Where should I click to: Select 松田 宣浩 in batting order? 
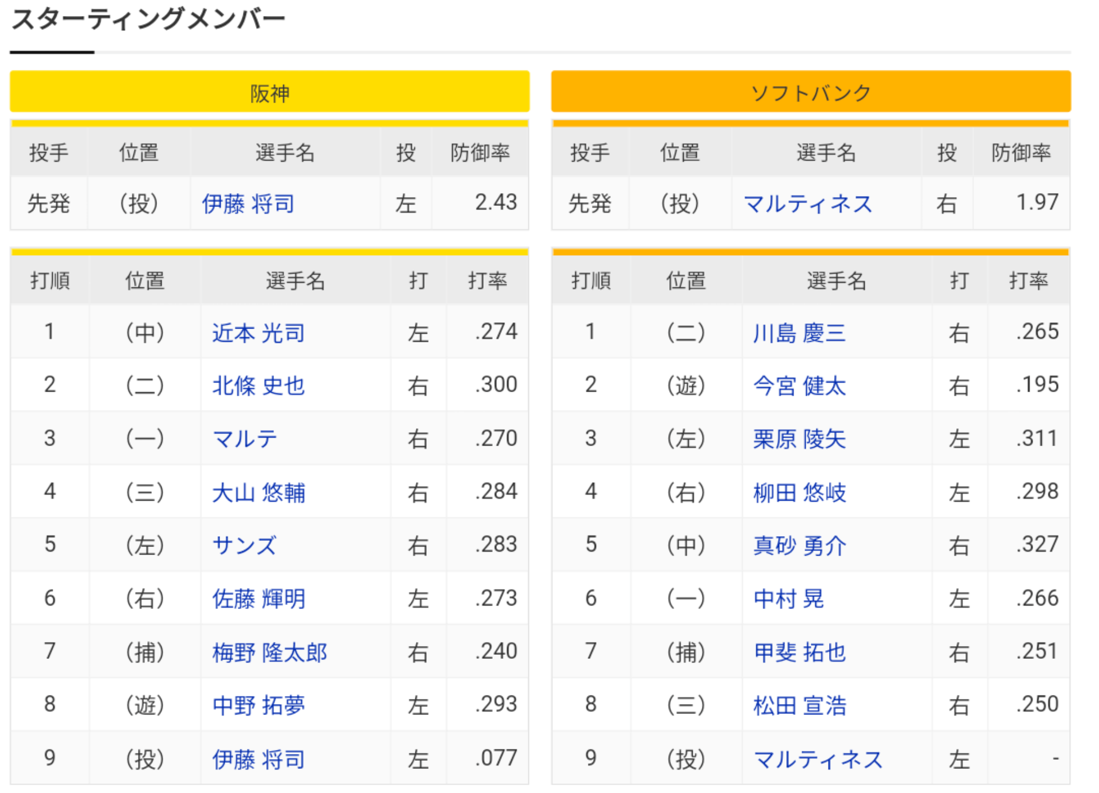click(x=799, y=705)
